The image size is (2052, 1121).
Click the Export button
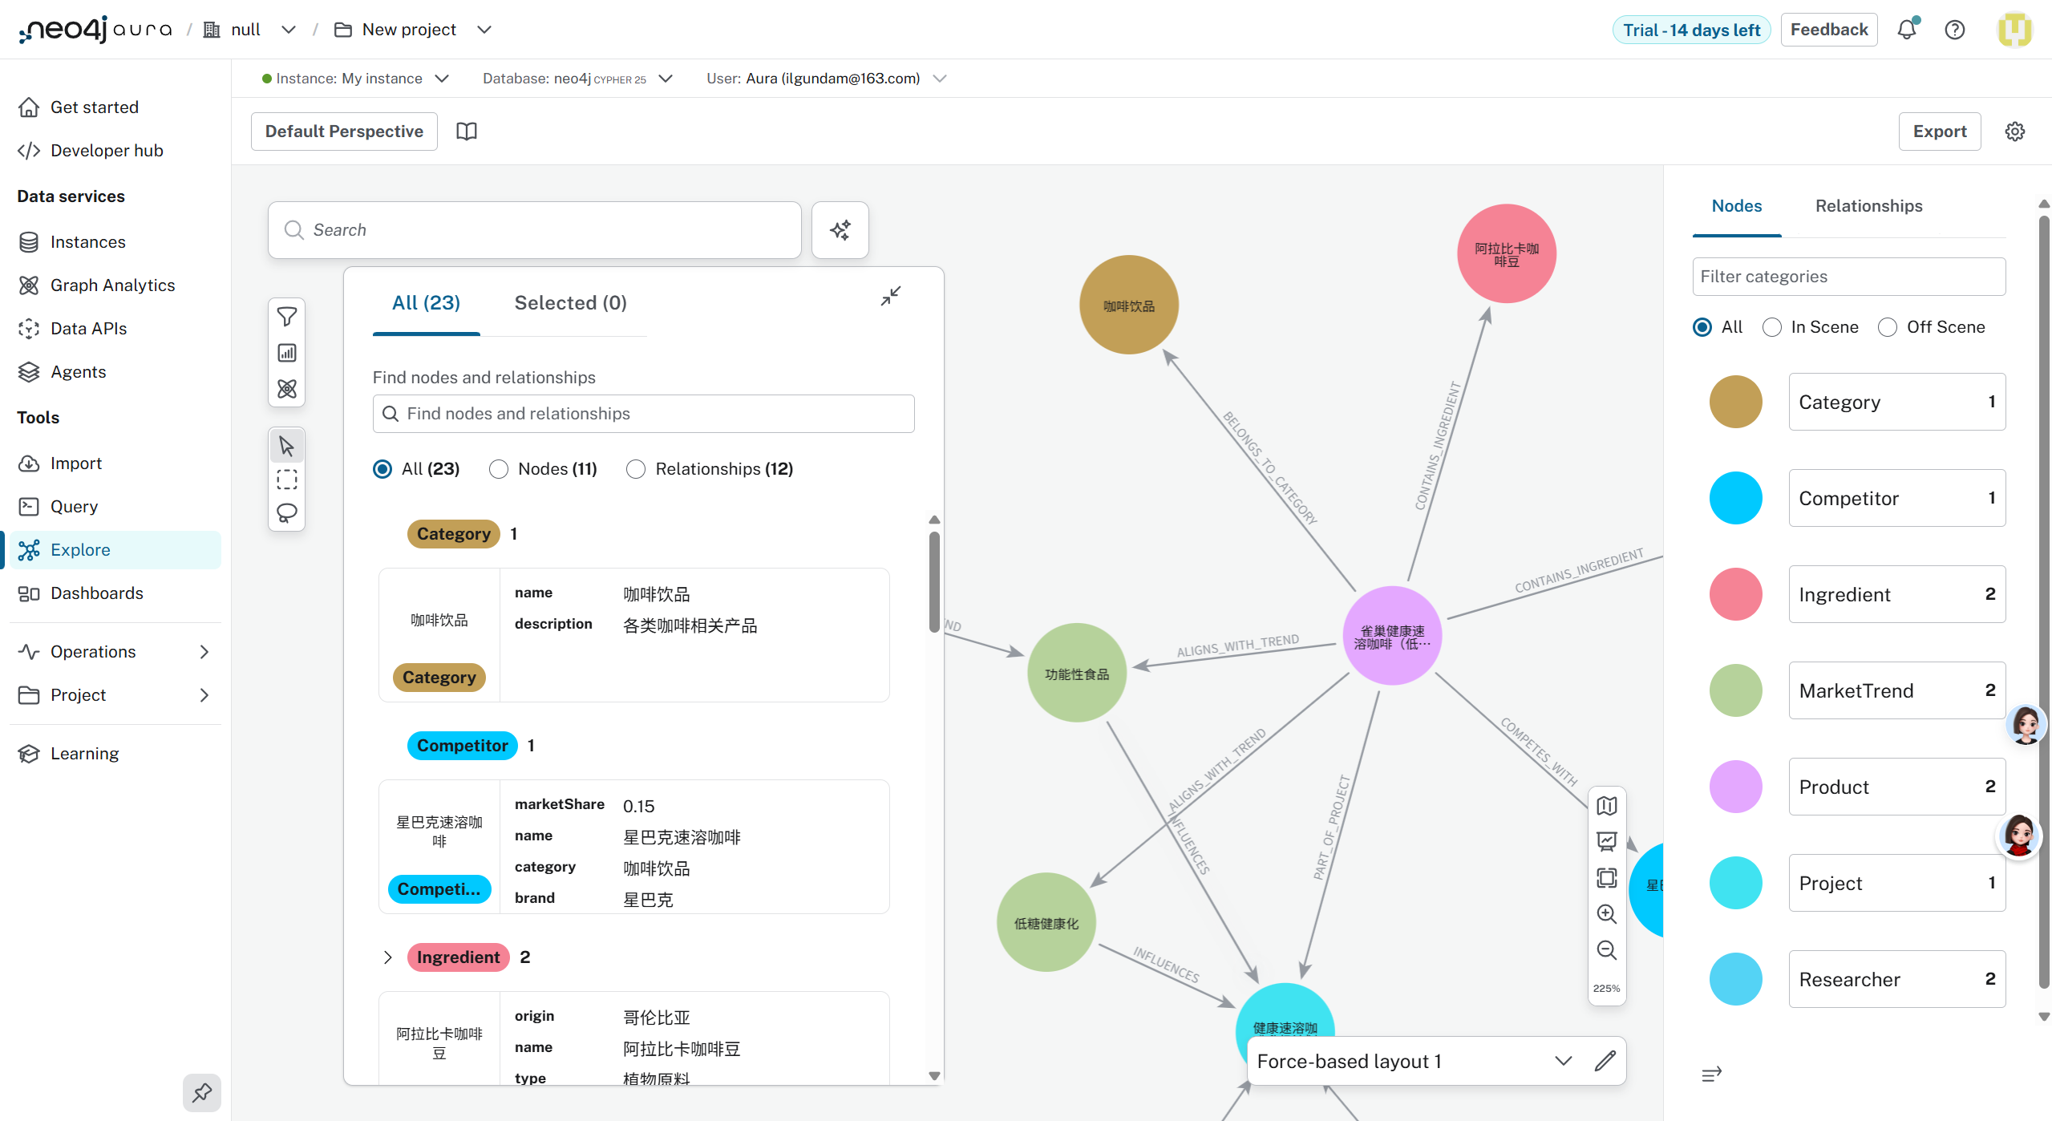[x=1939, y=132]
